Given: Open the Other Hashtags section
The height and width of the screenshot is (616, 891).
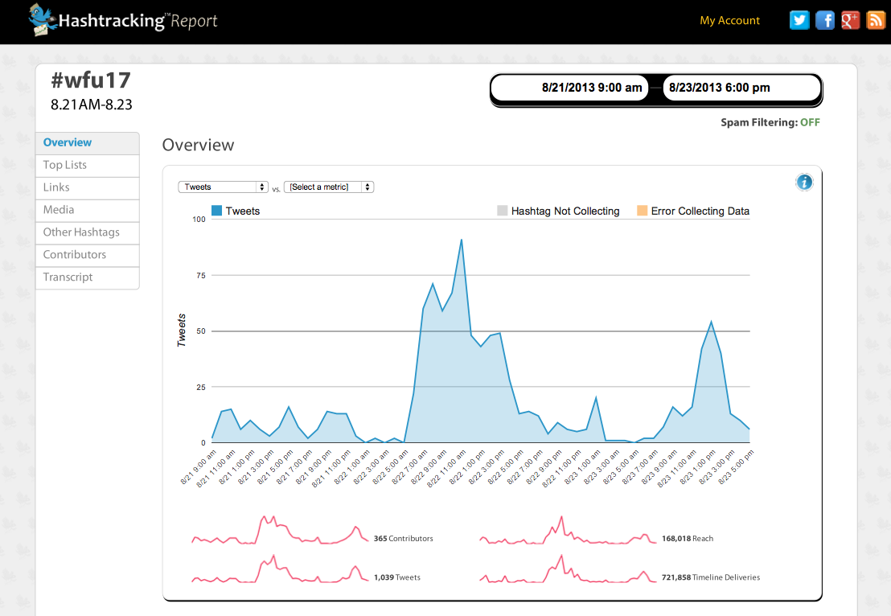Looking at the screenshot, I should [81, 232].
